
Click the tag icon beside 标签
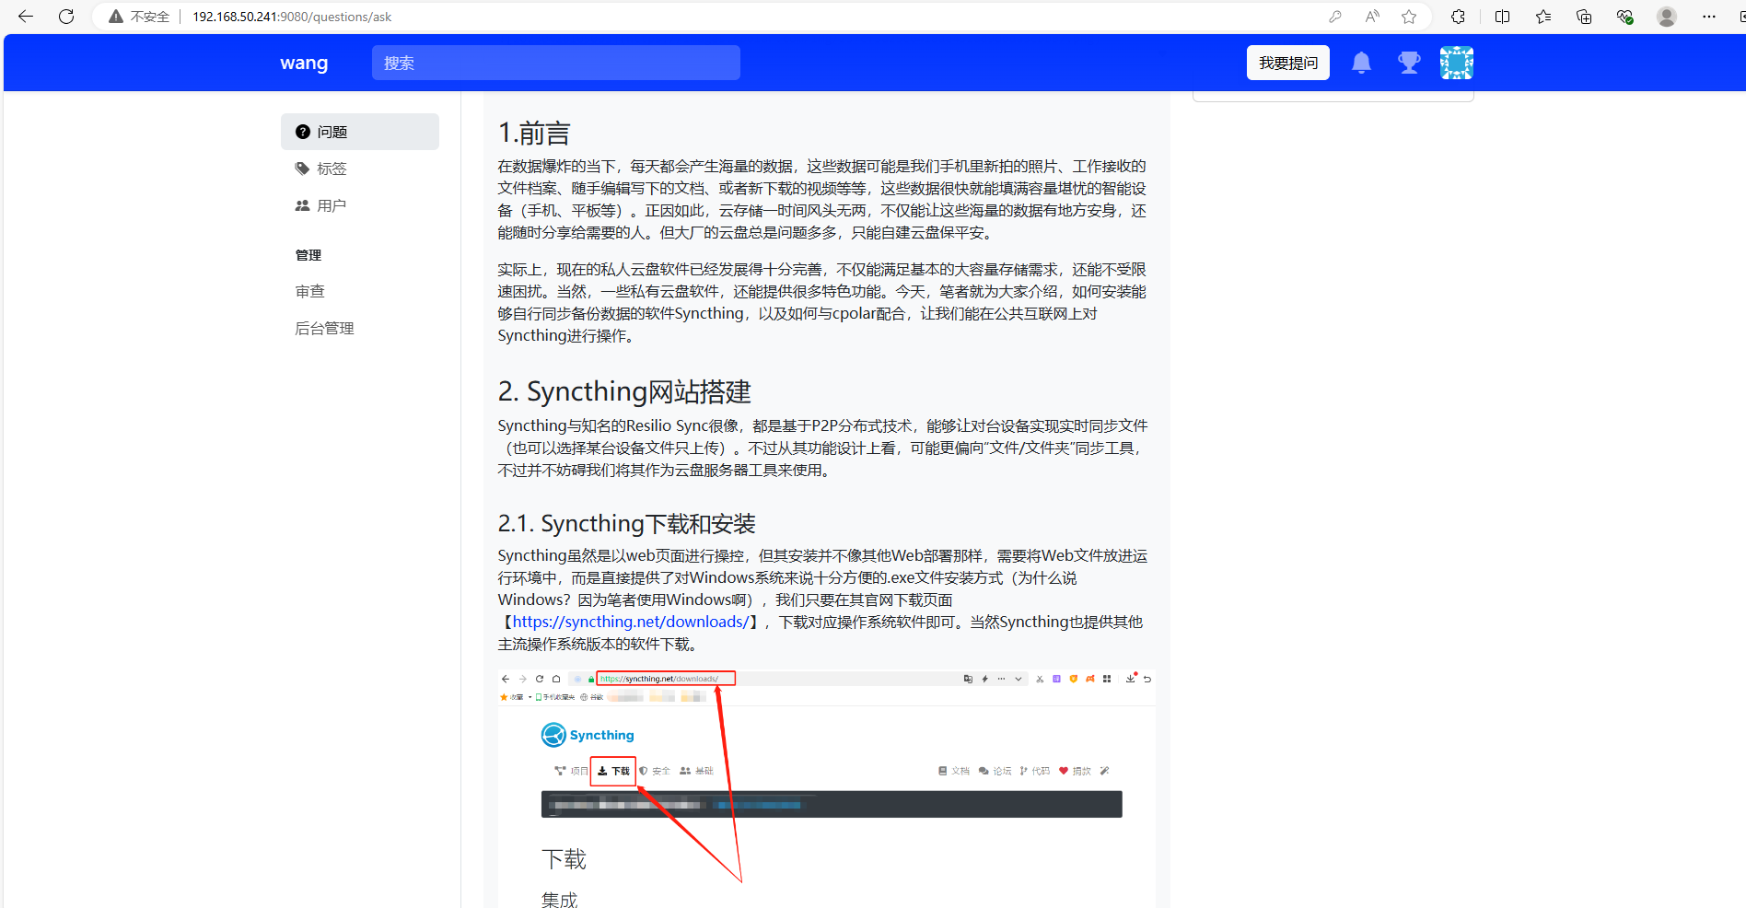302,169
